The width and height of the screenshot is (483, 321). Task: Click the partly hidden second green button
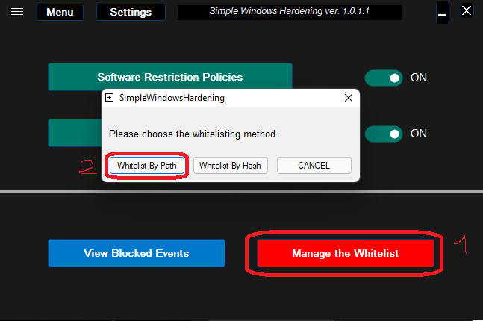click(75, 133)
